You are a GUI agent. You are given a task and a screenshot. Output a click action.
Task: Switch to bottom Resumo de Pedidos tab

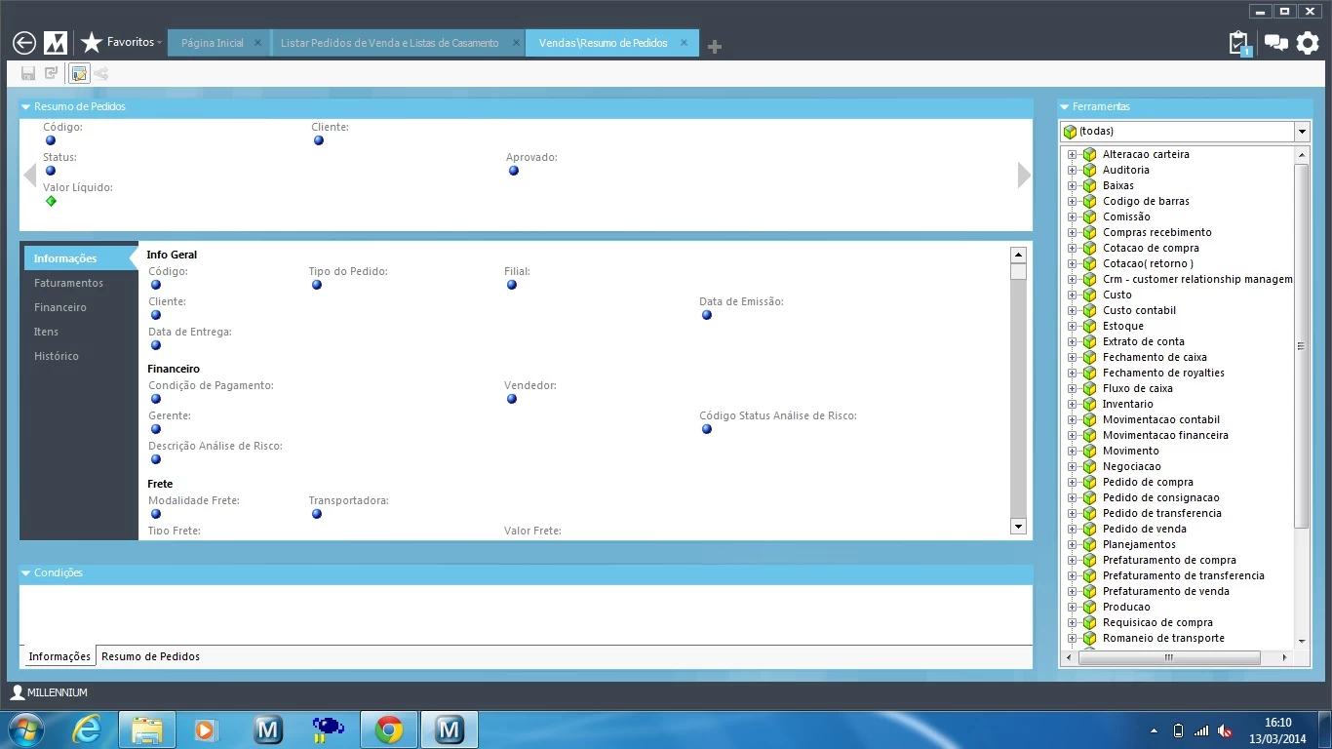(x=150, y=656)
